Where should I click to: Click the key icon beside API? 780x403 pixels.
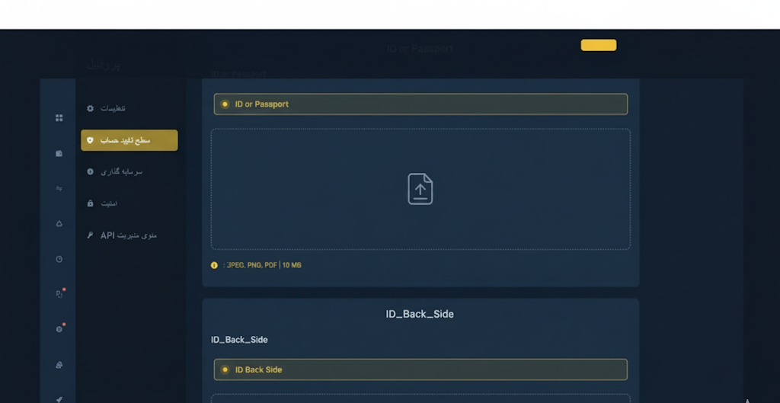tap(90, 235)
